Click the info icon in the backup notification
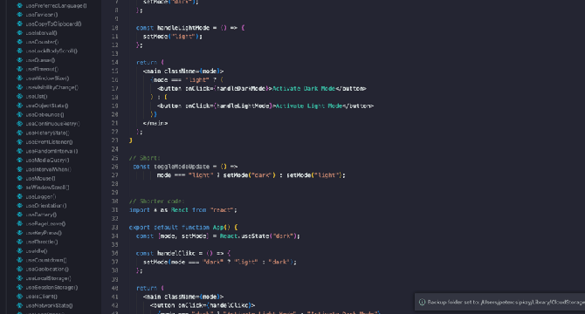Image resolution: width=585 pixels, height=314 pixels. [422, 302]
